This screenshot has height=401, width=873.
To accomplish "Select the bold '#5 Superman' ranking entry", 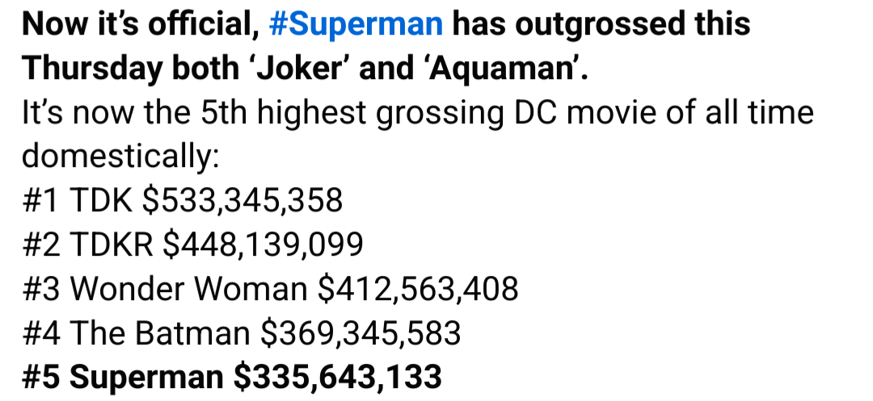I will [123, 377].
